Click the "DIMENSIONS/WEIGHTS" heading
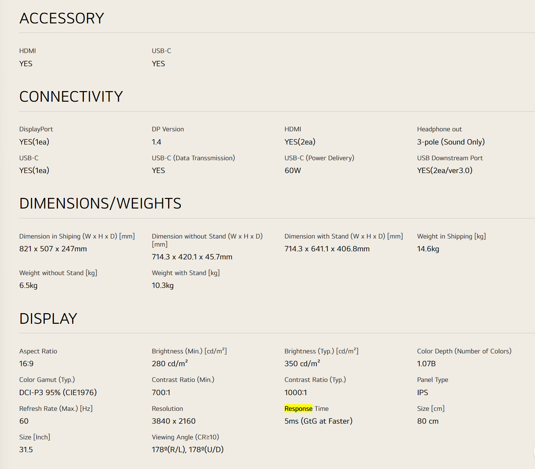The width and height of the screenshot is (535, 469). (100, 203)
